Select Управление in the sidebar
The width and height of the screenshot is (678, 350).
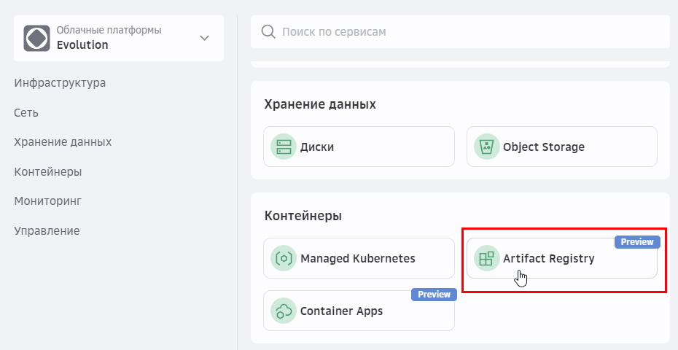click(47, 230)
